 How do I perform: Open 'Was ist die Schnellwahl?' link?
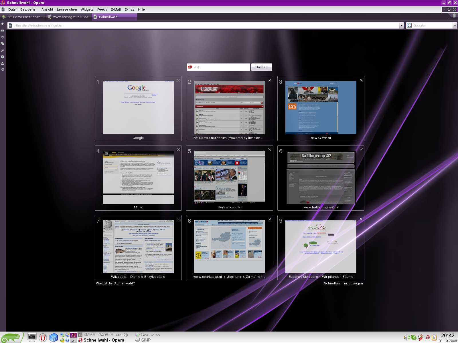tap(115, 283)
